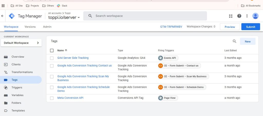Click the search icon in Tags panel

(x=234, y=41)
